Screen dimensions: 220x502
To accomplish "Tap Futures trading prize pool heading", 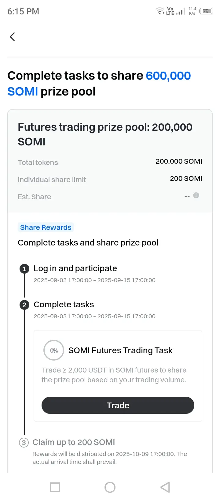I will (x=105, y=134).
